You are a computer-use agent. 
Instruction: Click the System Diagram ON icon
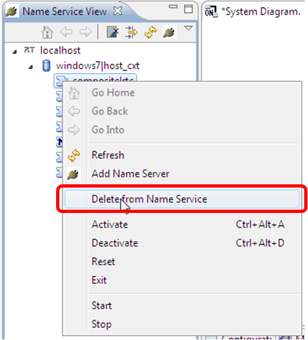coord(211,11)
